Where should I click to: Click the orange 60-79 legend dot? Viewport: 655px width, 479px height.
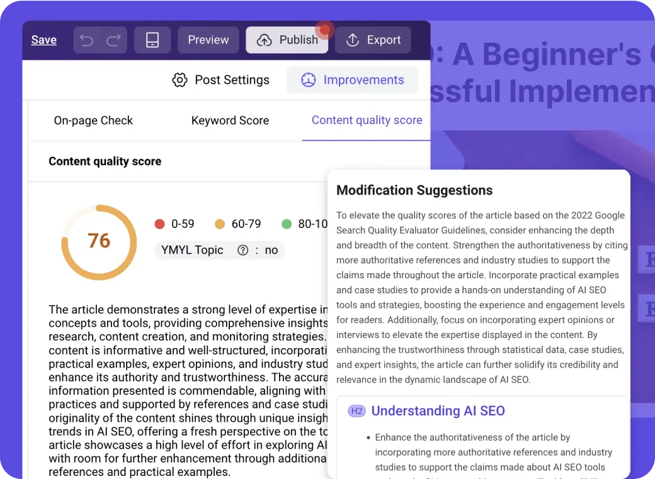pyautogui.click(x=220, y=224)
